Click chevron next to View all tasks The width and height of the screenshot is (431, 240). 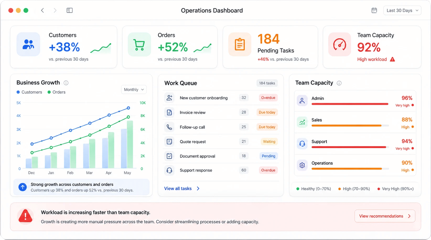[198, 188]
